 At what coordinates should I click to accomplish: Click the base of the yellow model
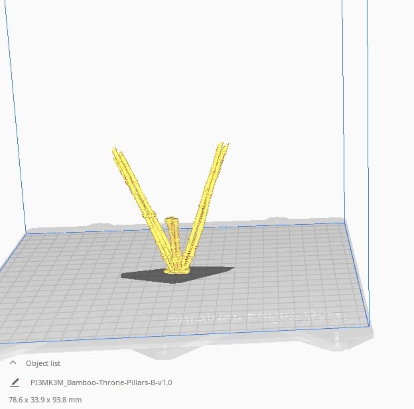tap(176, 267)
